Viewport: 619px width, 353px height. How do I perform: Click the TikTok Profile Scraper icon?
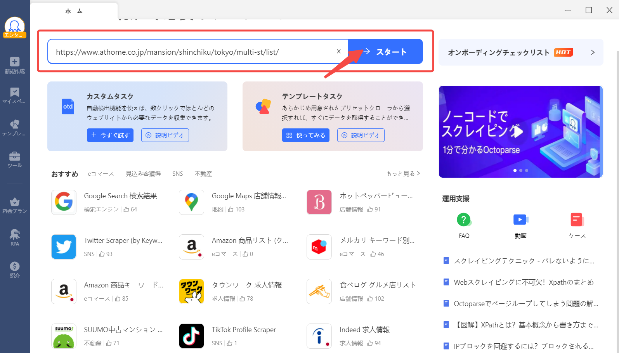click(191, 336)
